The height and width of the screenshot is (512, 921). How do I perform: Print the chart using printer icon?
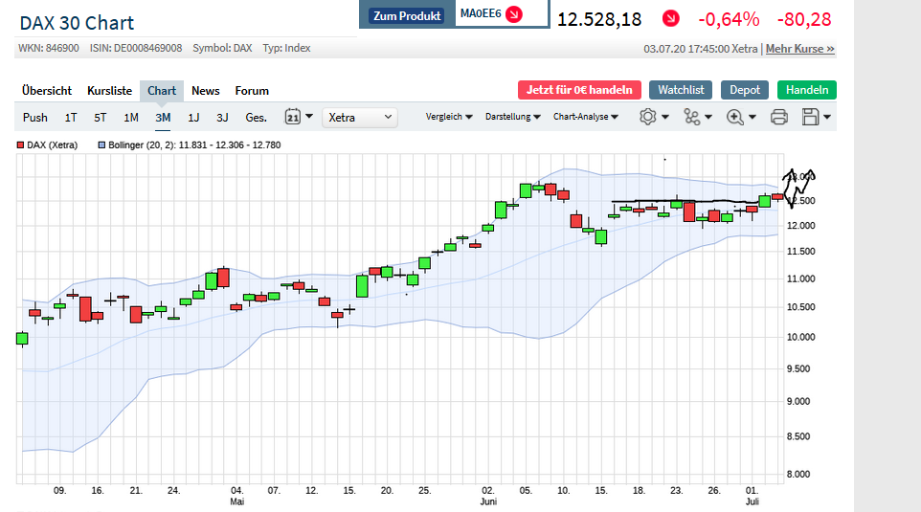[x=779, y=117]
